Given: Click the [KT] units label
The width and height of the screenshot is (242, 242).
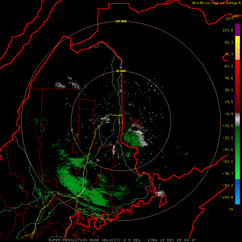Looking at the screenshot, I should click(230, 19).
